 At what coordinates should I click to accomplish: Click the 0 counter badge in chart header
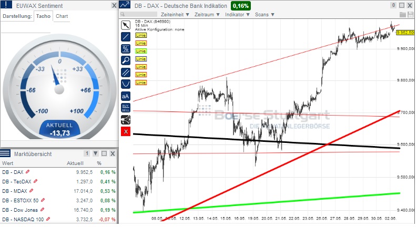393,5
